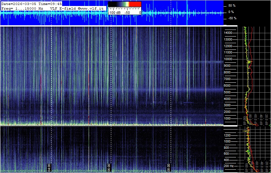
Task: Click the 08:00 time marker label
Action: pyautogui.click(x=169, y=167)
